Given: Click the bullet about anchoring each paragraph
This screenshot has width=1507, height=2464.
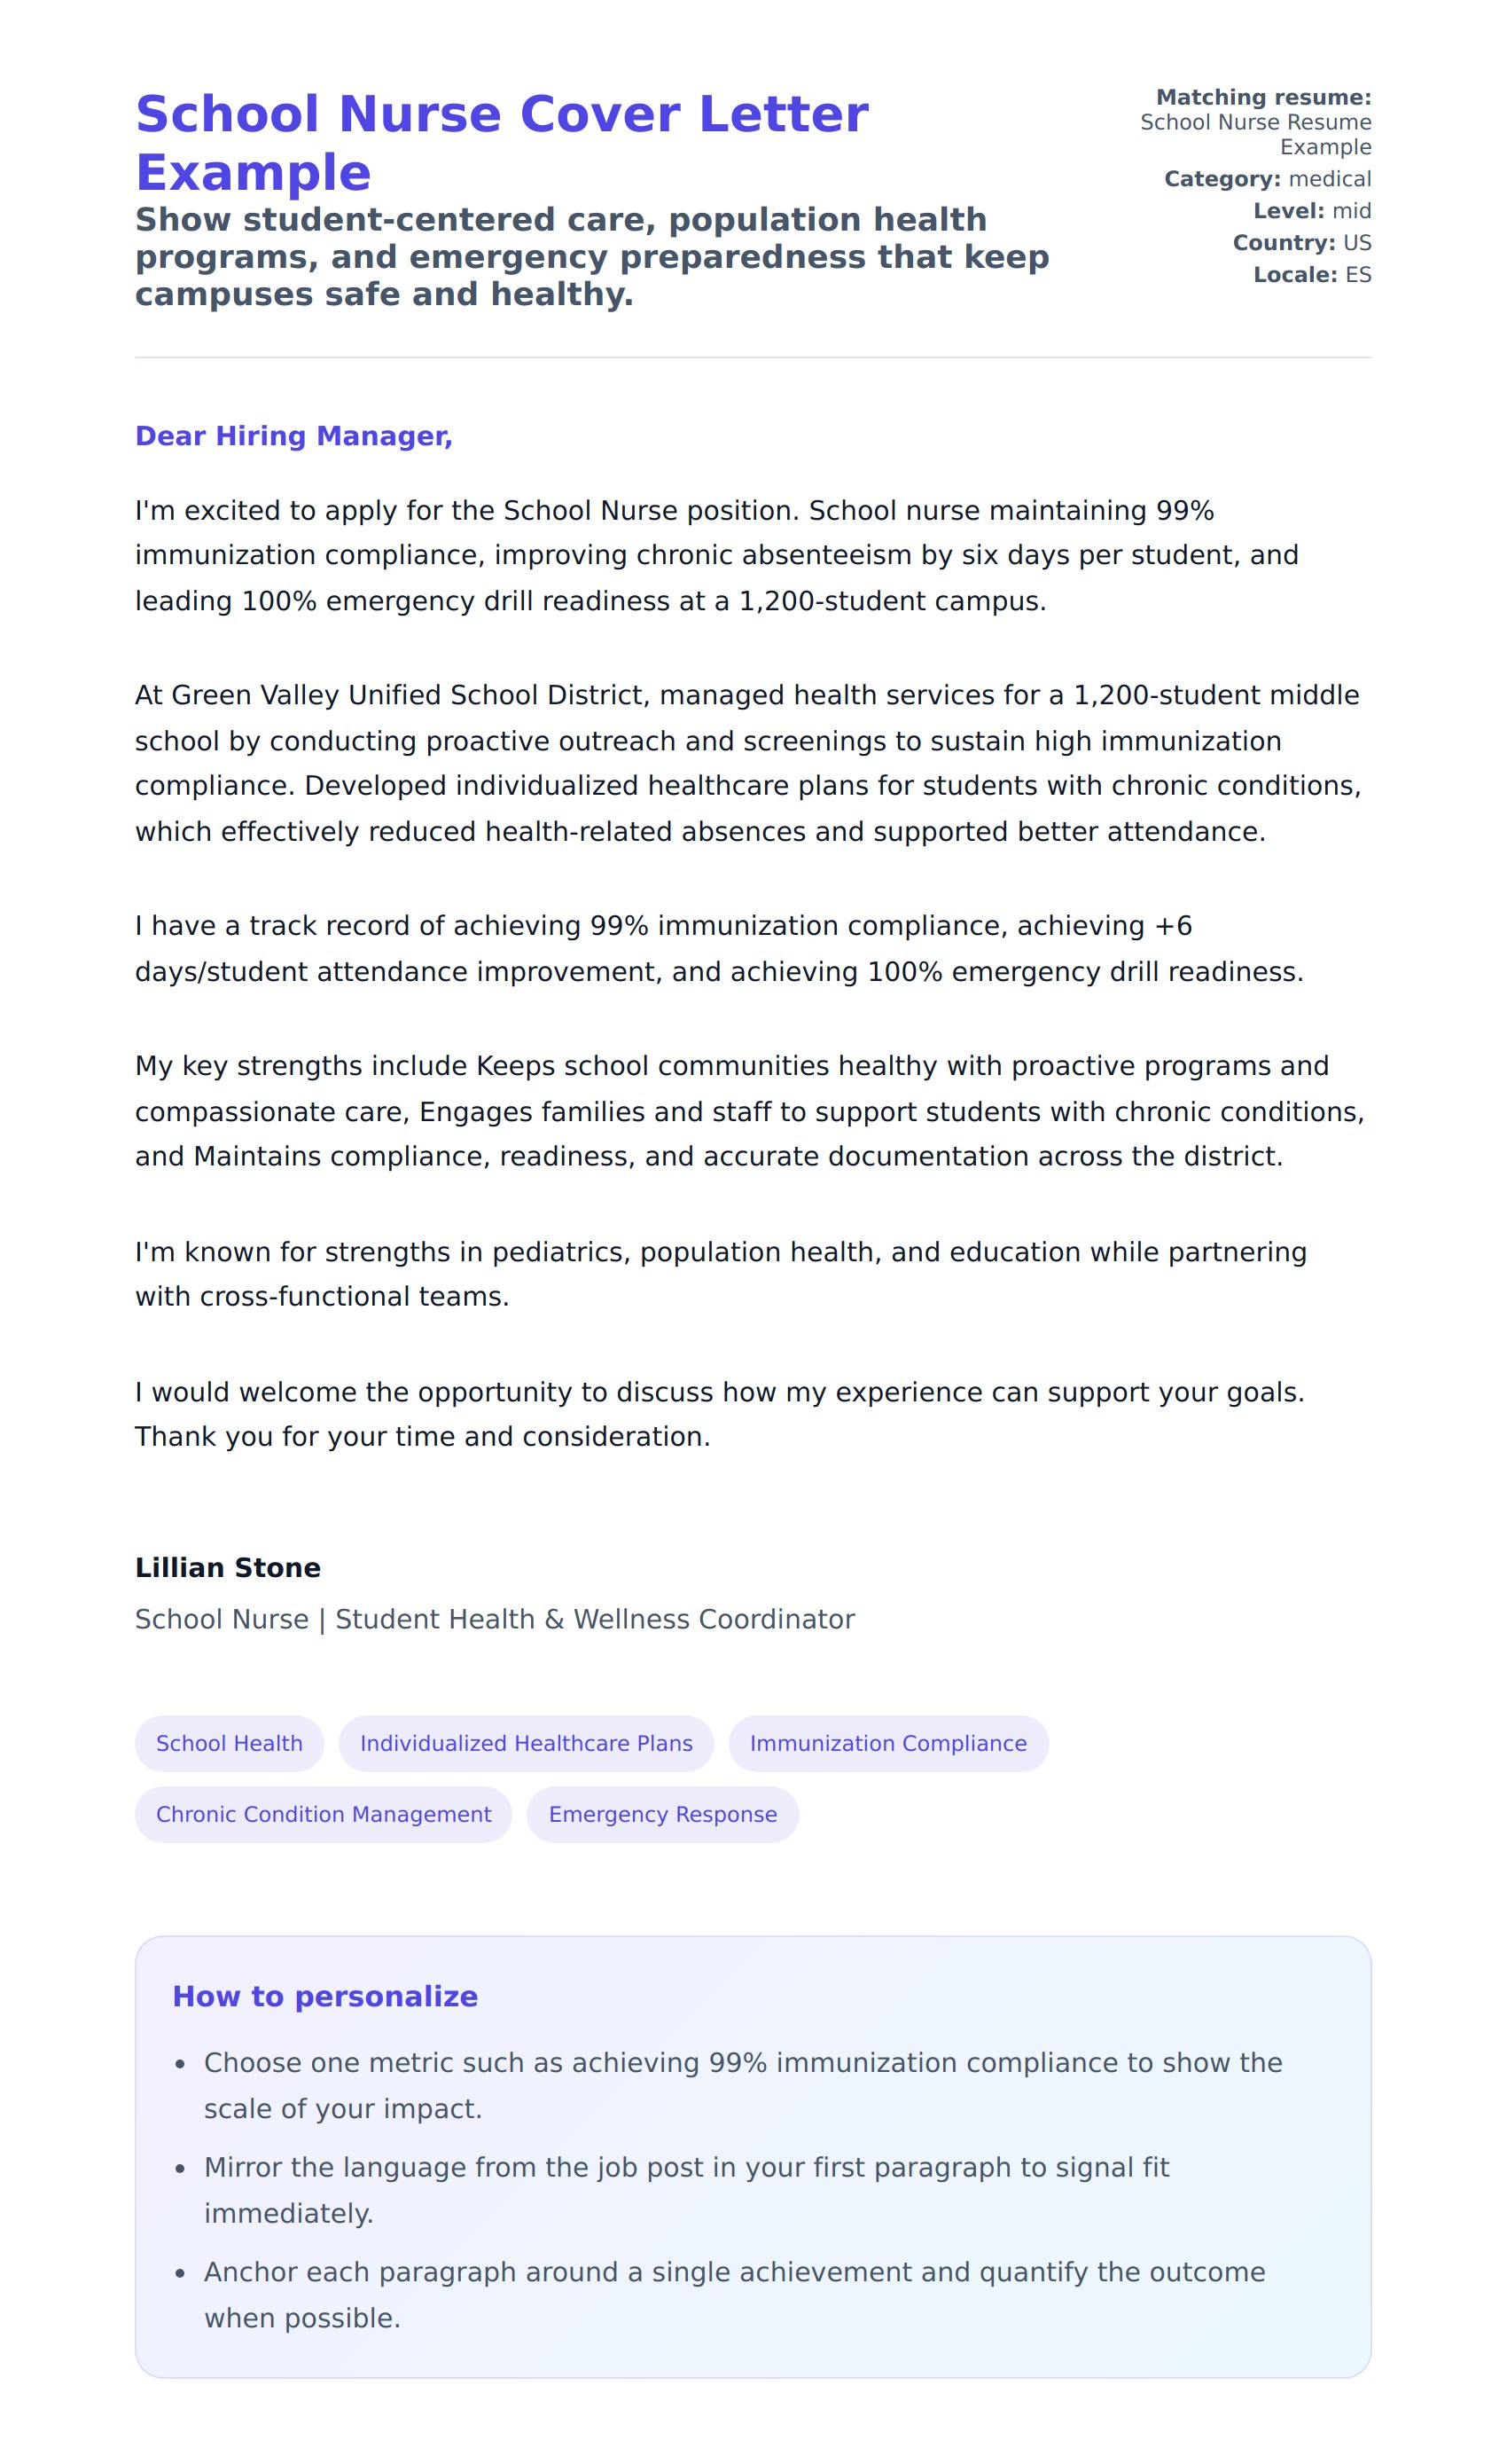Looking at the screenshot, I should tap(733, 2294).
